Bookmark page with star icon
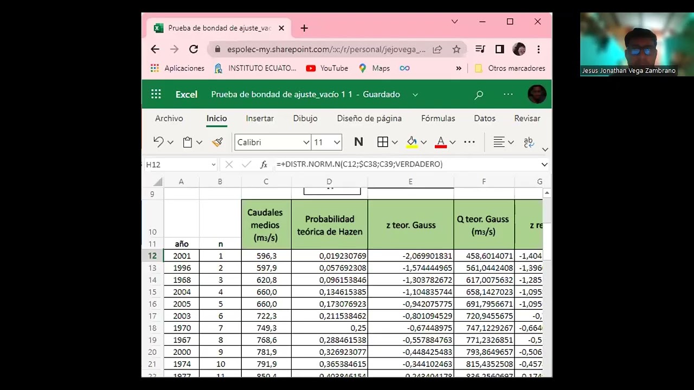 (457, 49)
